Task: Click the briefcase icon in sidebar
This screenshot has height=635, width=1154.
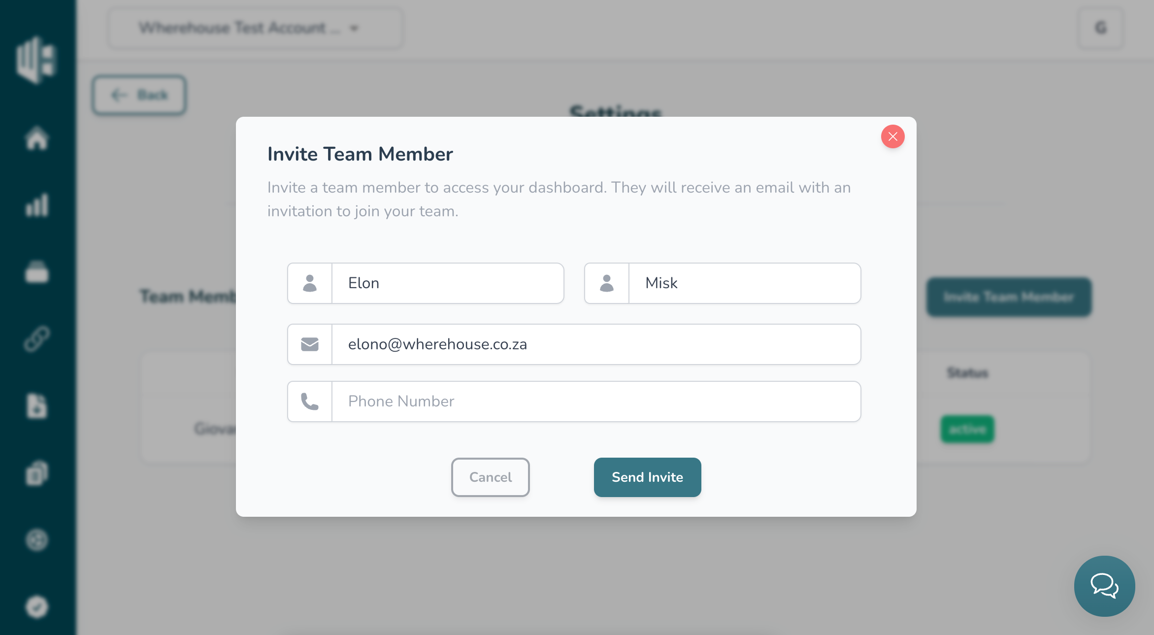Action: tap(37, 272)
